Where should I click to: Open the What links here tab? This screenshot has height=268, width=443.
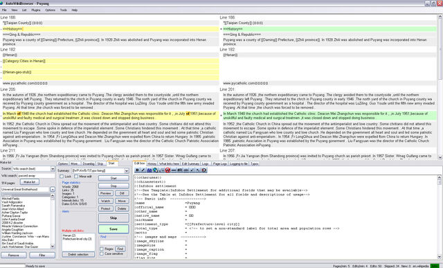pyautogui.click(x=169, y=163)
